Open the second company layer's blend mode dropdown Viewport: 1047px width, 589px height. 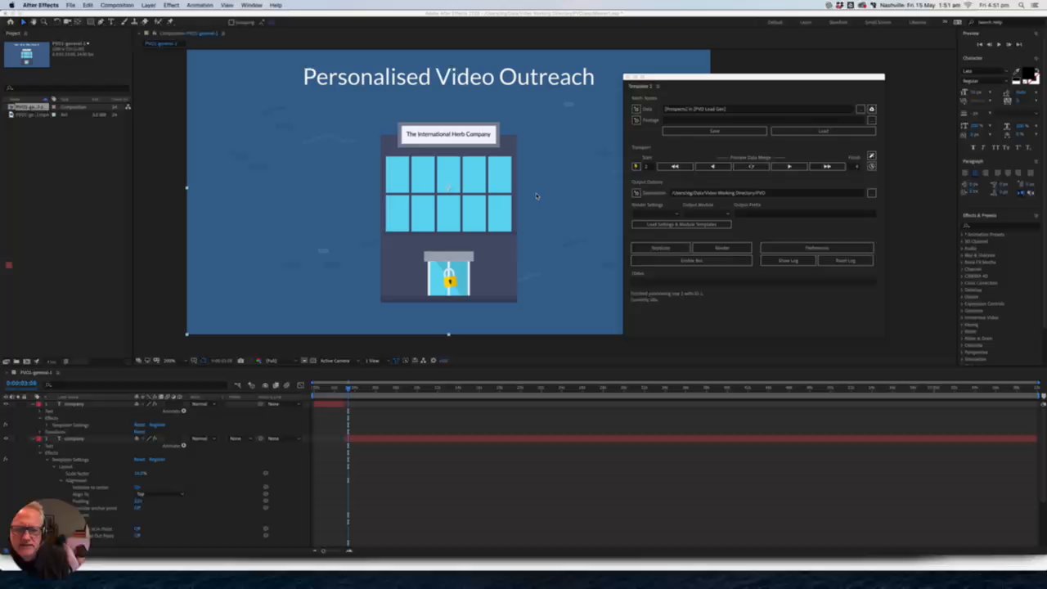tap(202, 438)
